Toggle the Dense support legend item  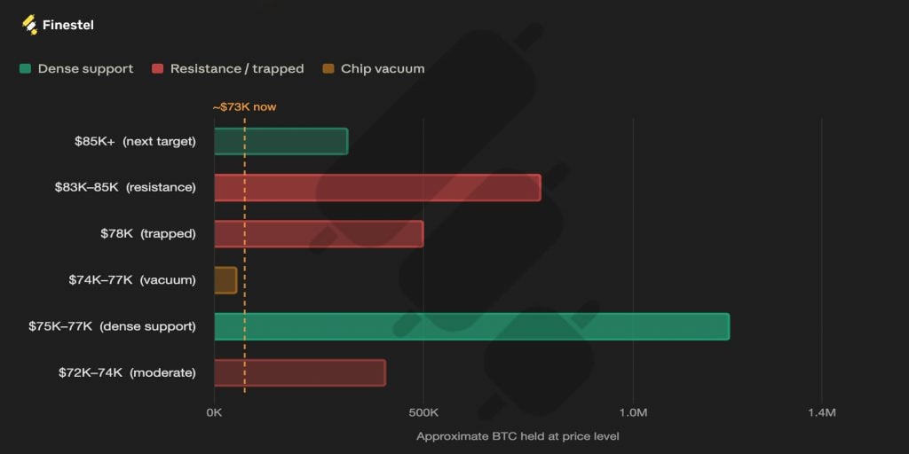pos(76,69)
